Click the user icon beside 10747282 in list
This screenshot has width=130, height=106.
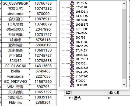[x=72, y=42]
